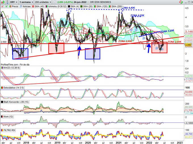Viewport: 193px width, 144px height.
Task: Click the SMA (120) color icon
Action: coord(95,7)
